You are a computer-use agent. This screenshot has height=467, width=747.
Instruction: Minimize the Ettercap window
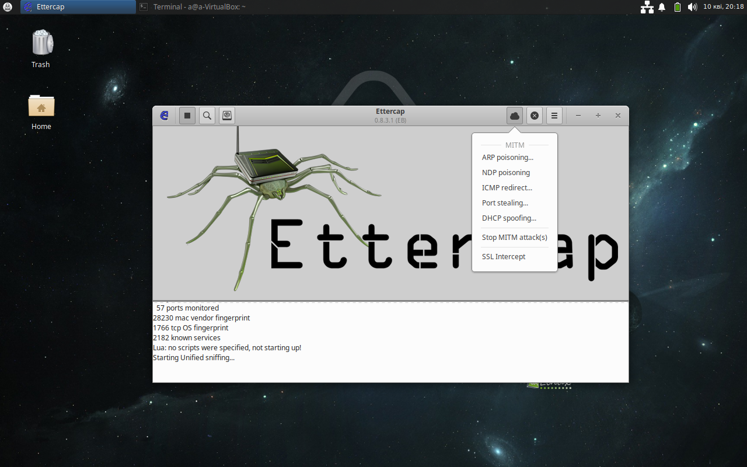pos(578,116)
